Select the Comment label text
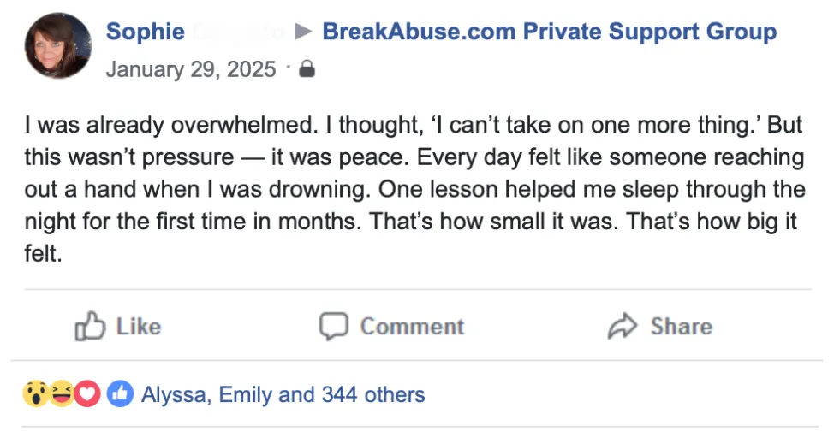 tap(412, 326)
